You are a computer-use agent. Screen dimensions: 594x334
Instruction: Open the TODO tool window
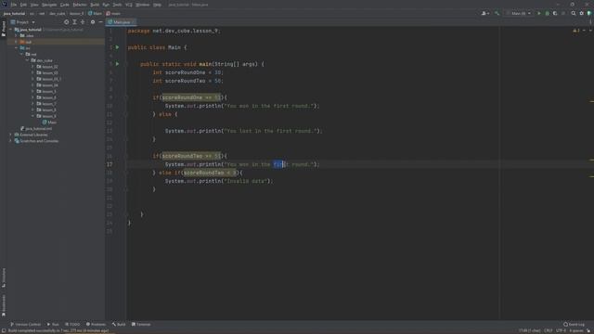click(x=72, y=324)
